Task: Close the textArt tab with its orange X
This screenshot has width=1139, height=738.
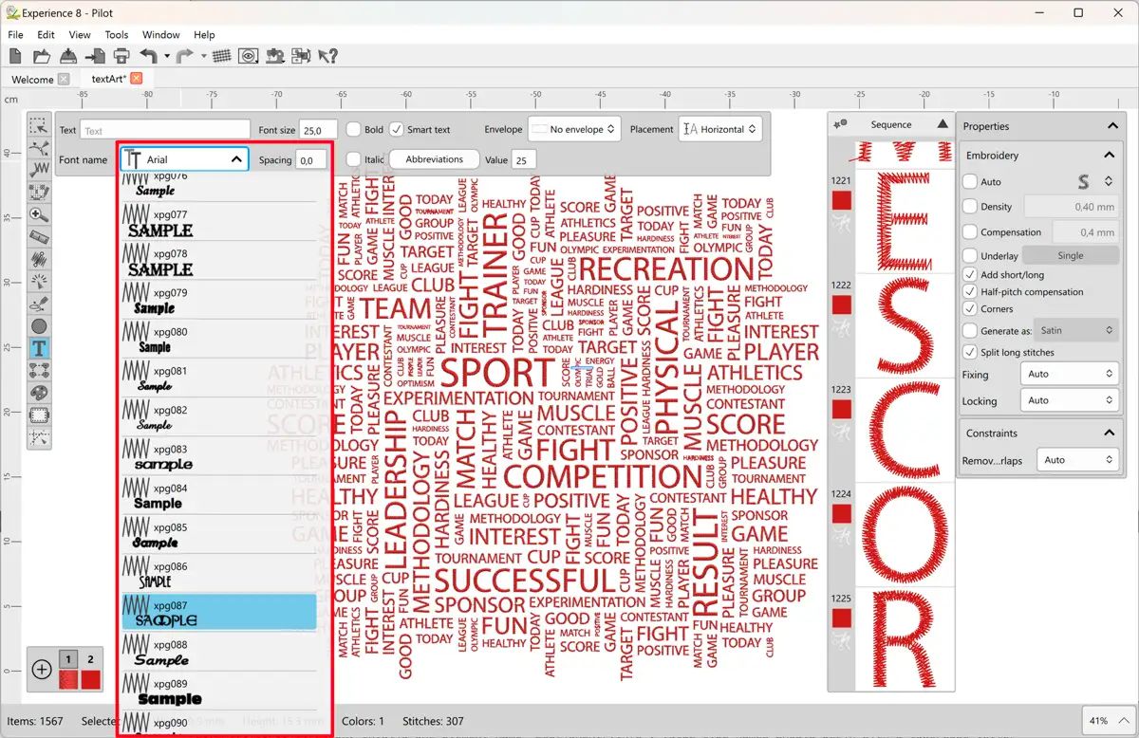Action: [x=137, y=79]
